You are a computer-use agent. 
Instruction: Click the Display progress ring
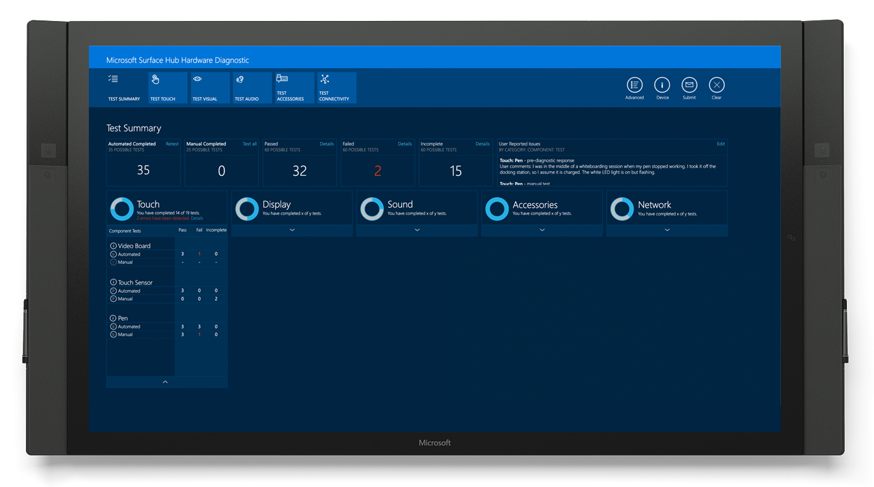coord(247,209)
